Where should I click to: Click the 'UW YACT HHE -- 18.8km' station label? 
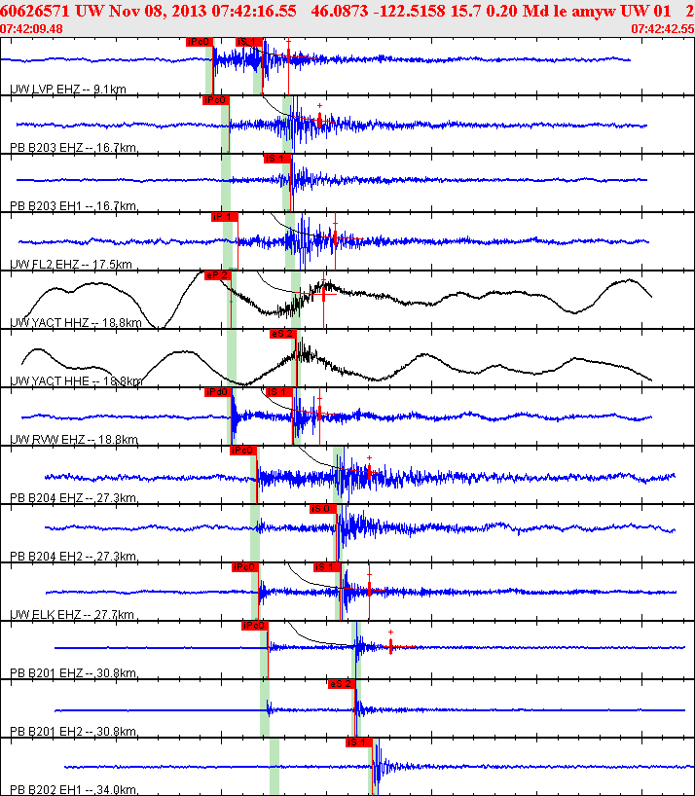tap(76, 381)
